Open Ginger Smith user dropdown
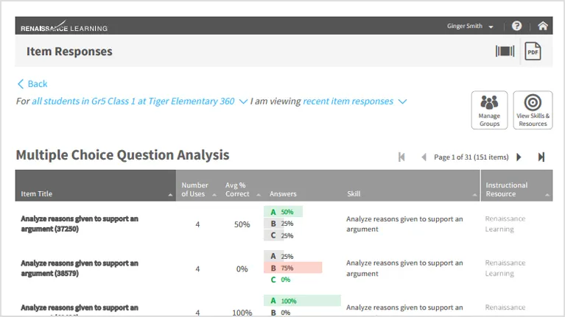The height and width of the screenshot is (317, 565). (470, 26)
